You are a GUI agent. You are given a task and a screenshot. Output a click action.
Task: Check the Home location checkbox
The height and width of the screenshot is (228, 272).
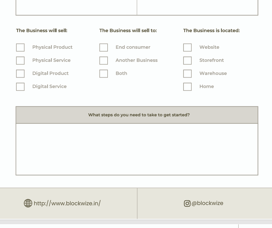(187, 86)
